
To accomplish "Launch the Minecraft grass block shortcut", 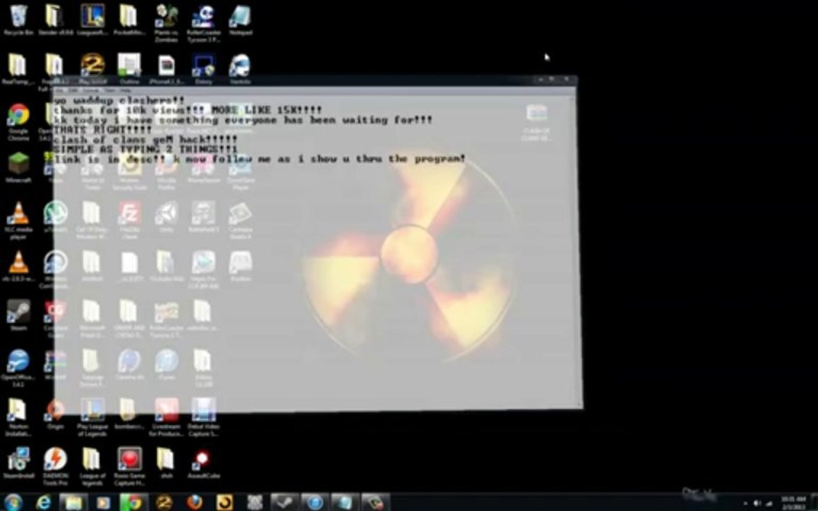I will [18, 167].
